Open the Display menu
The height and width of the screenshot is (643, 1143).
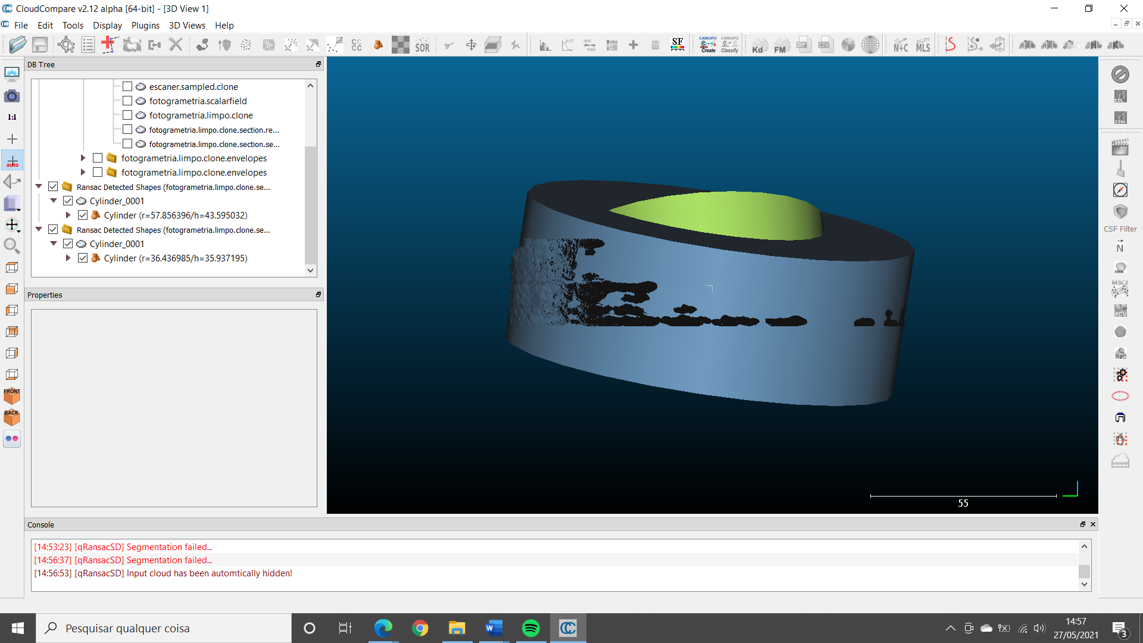(107, 25)
